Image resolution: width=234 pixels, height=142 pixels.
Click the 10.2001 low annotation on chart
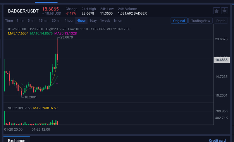click(30, 97)
